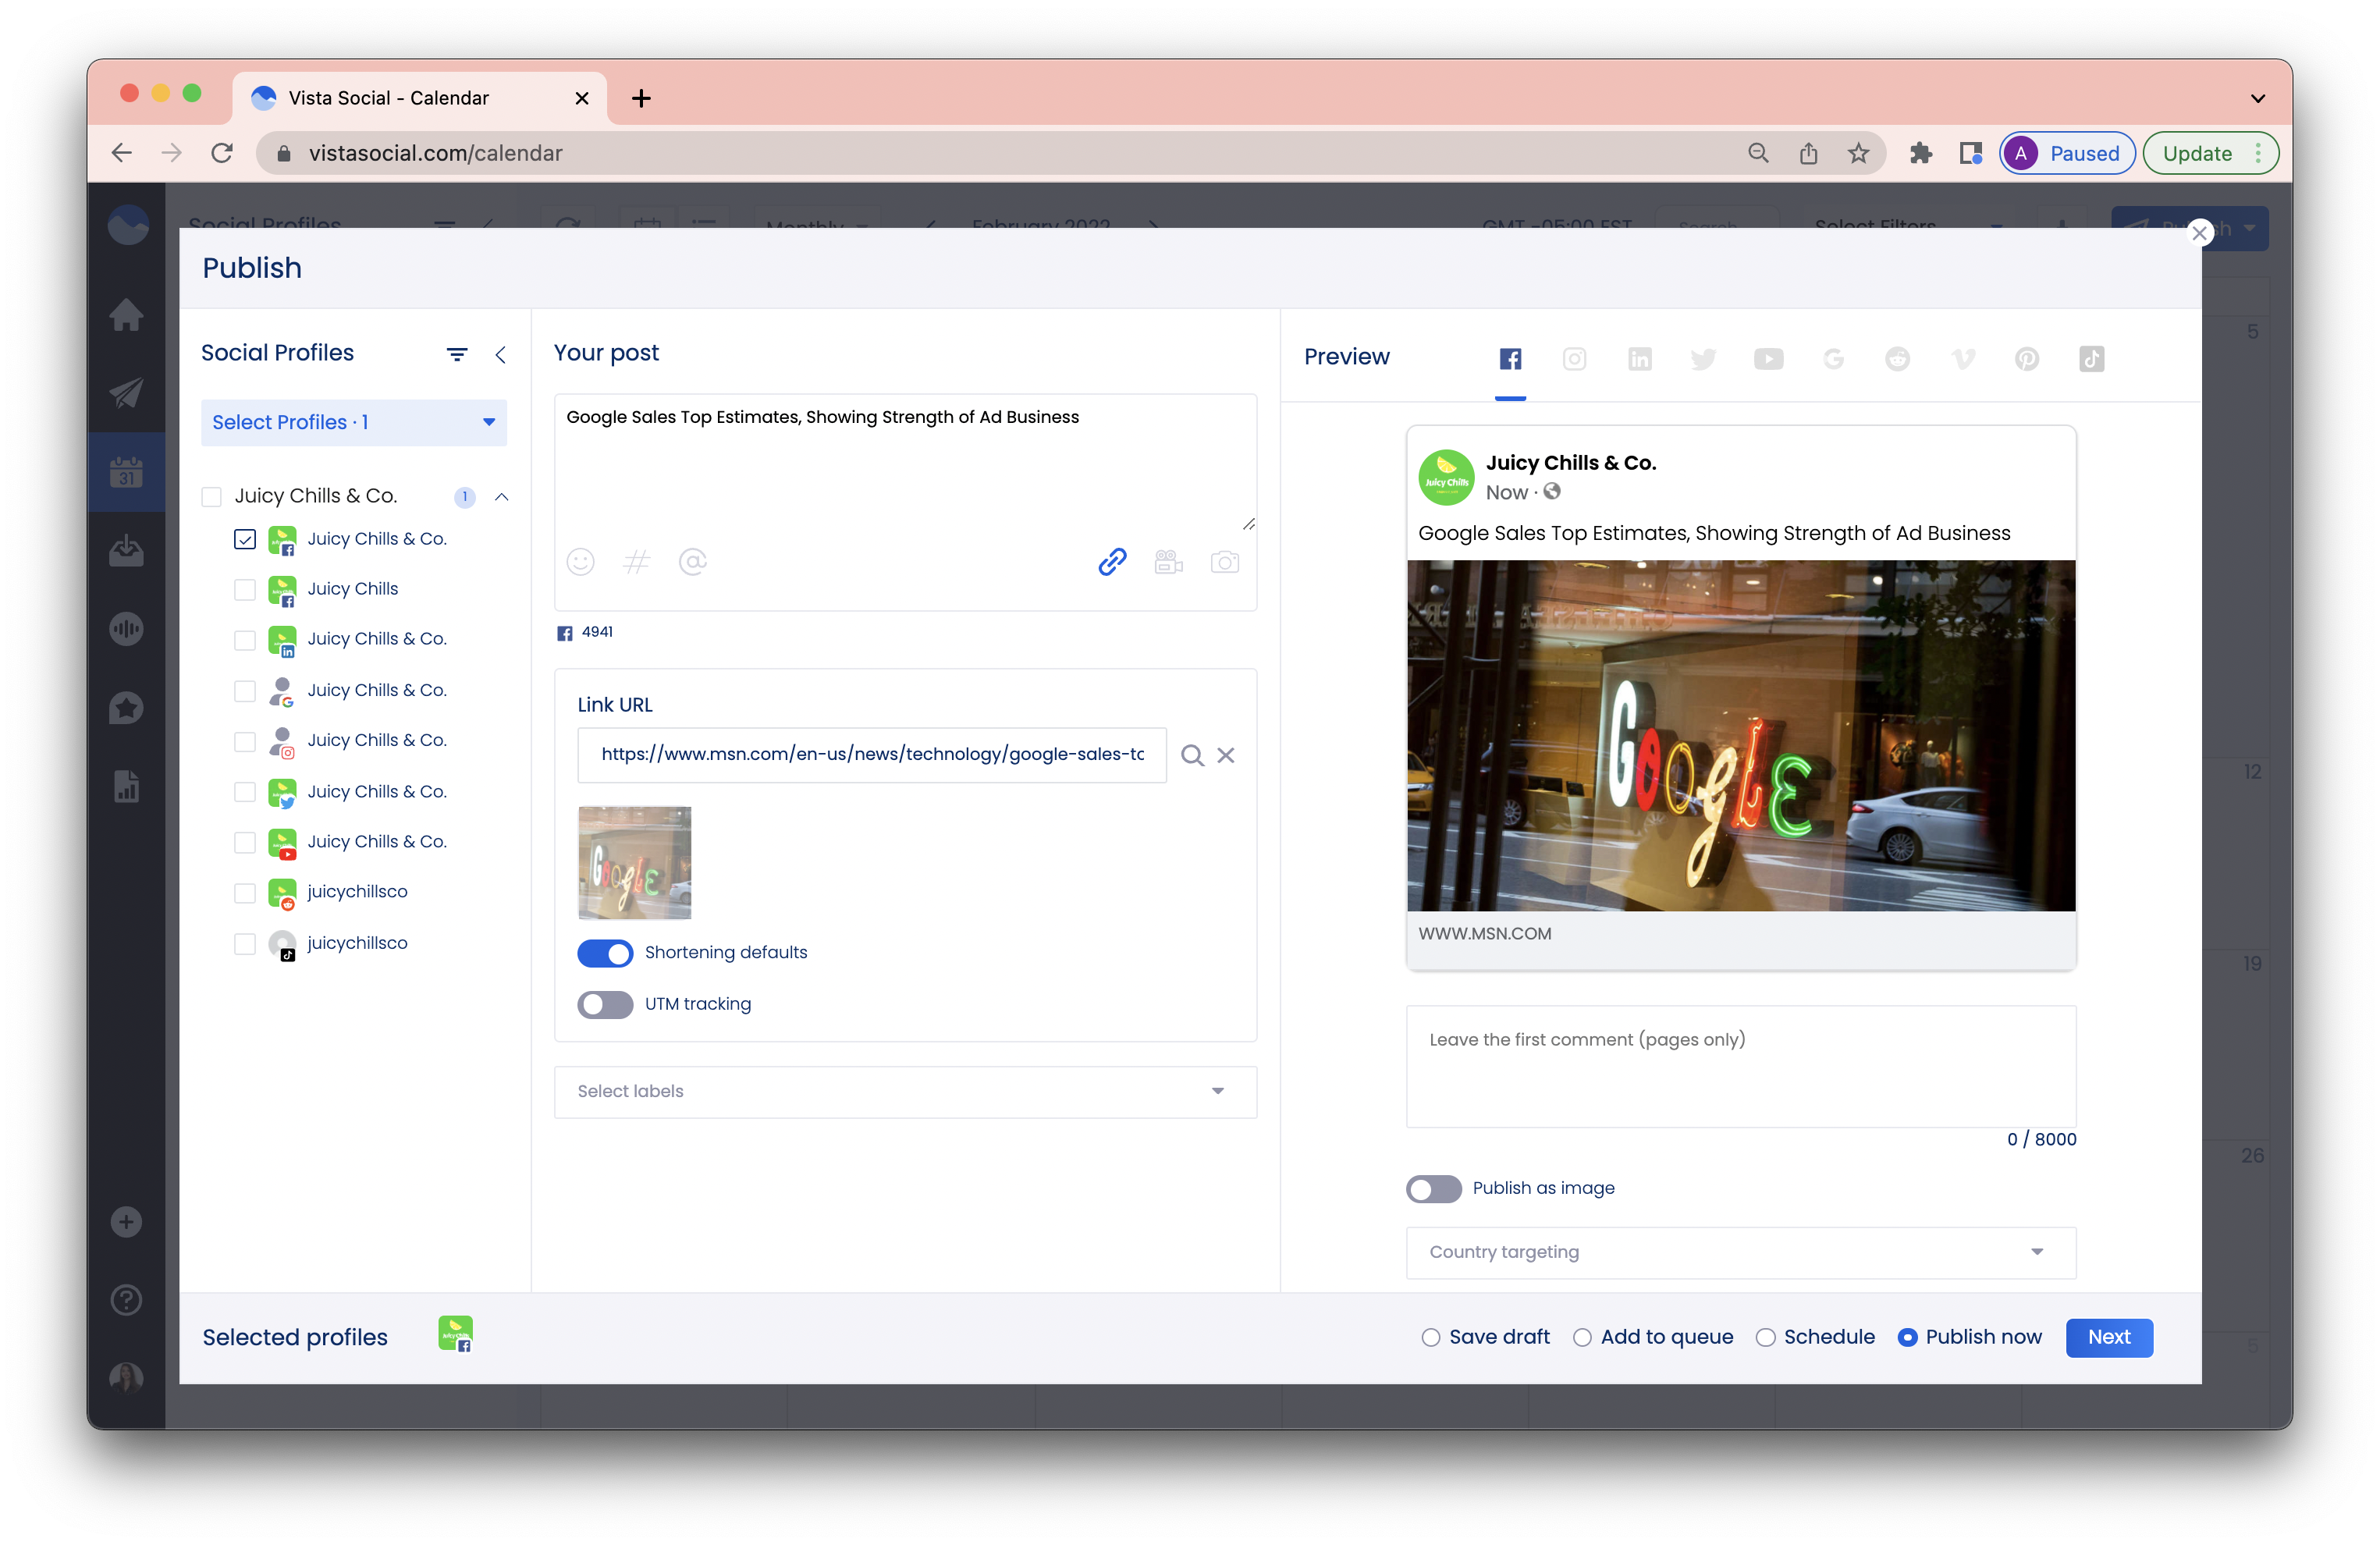Open Reviews star in sidebar

tap(126, 708)
